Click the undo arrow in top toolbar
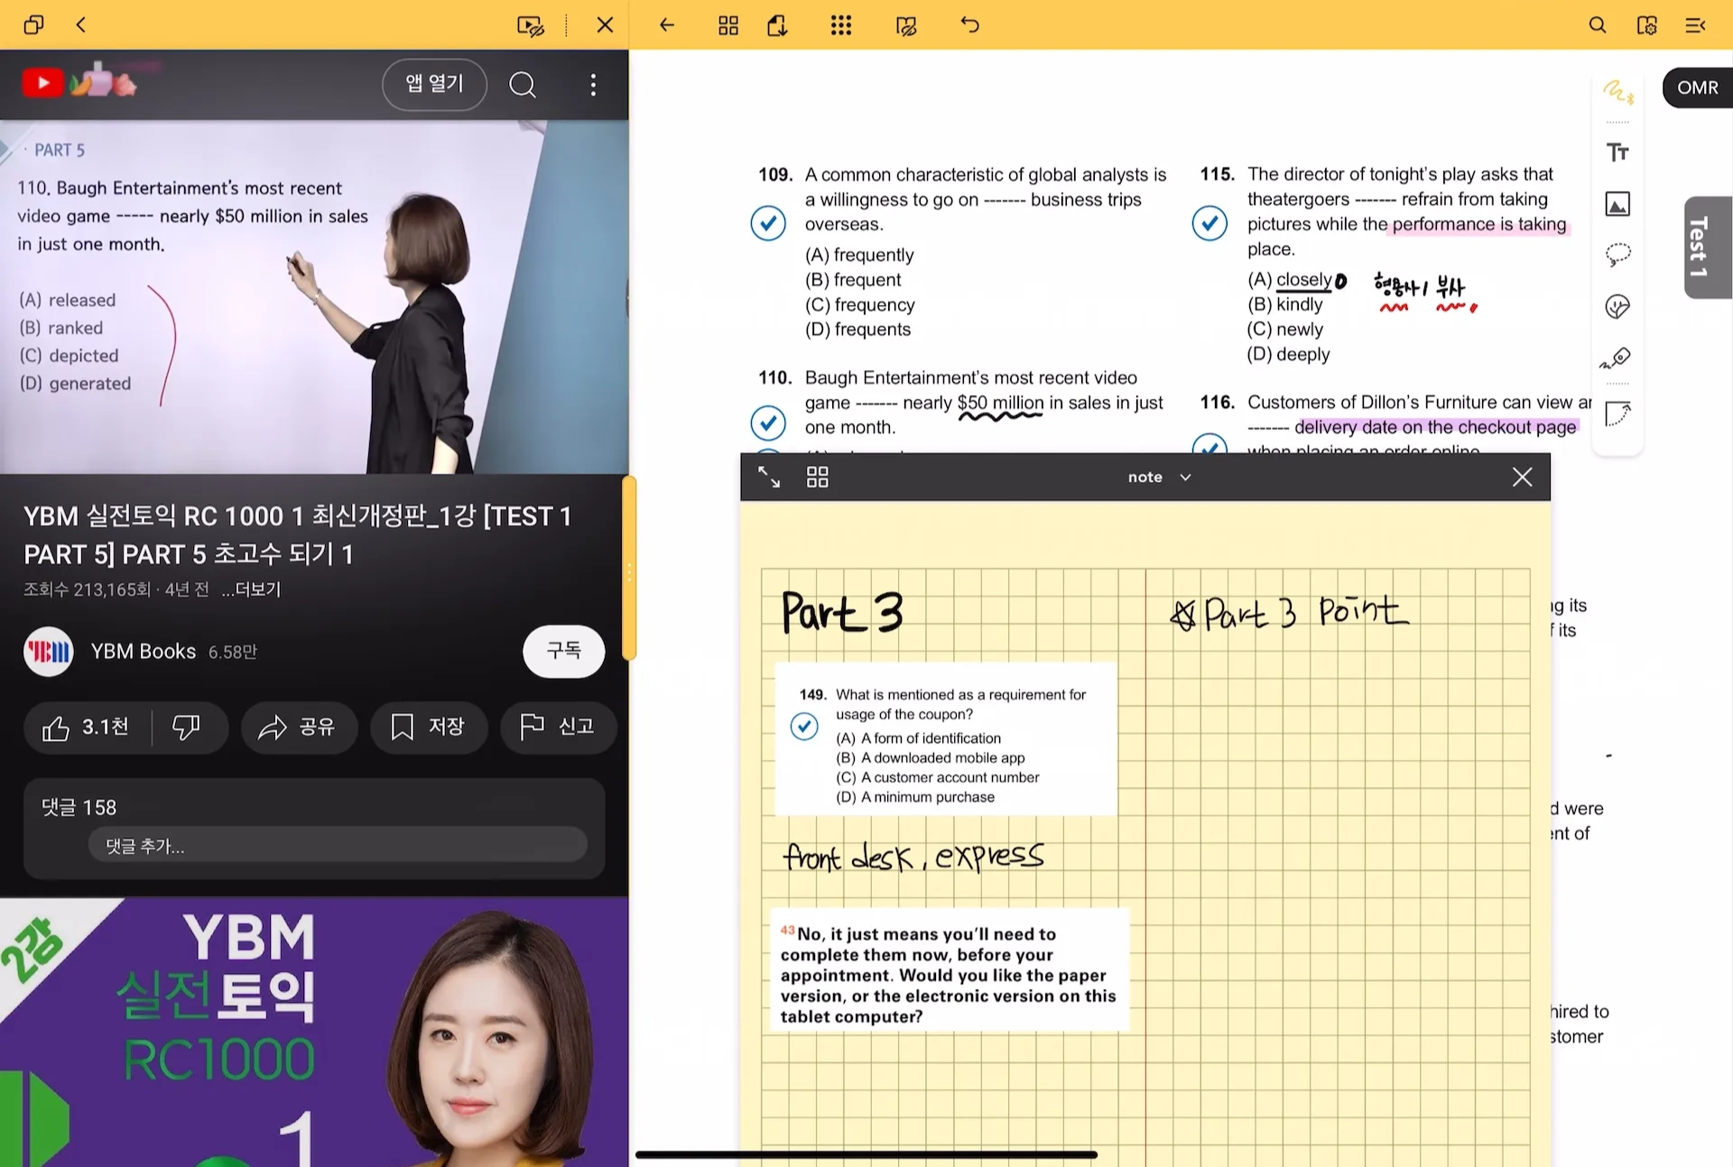 coord(969,25)
